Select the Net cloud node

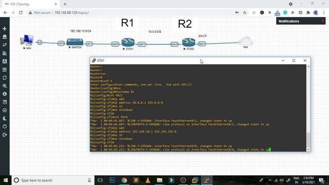tap(246, 41)
